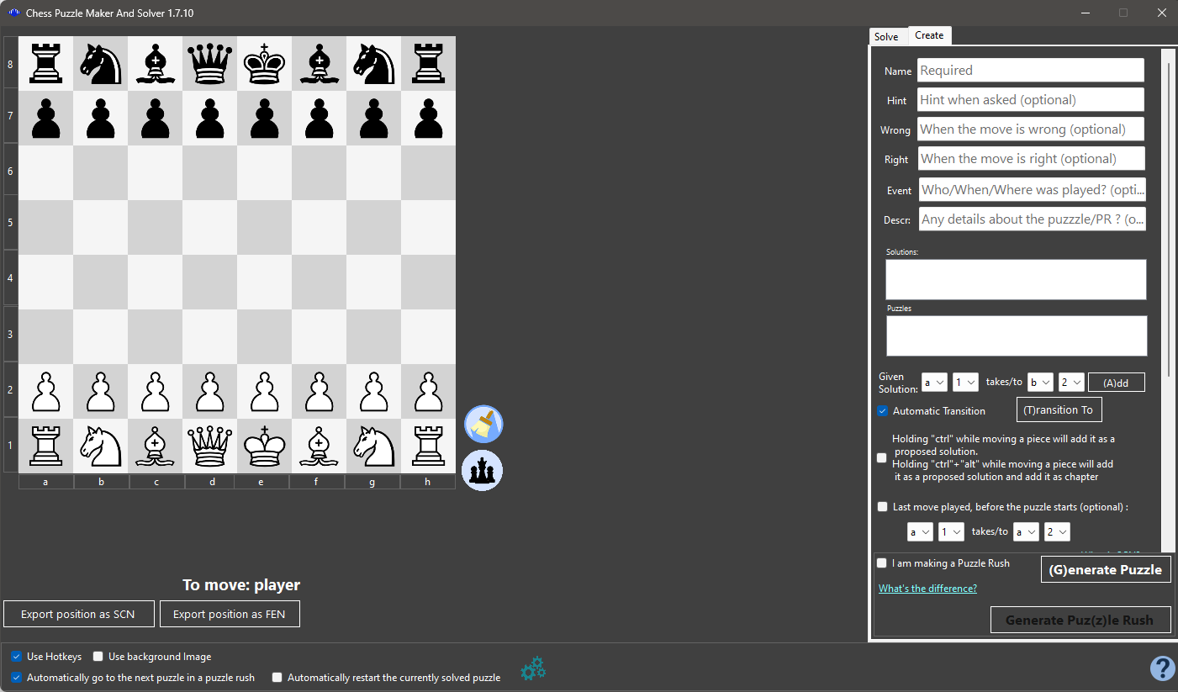Enable automatically restart the solved puzzle
1178x692 pixels.
point(277,678)
